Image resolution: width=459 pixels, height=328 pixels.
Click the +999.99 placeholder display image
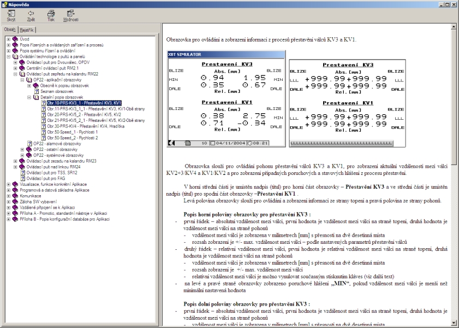click(x=348, y=103)
